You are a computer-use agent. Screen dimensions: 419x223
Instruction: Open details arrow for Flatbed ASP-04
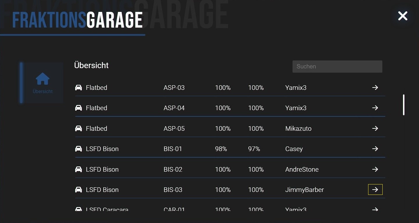[x=375, y=108]
